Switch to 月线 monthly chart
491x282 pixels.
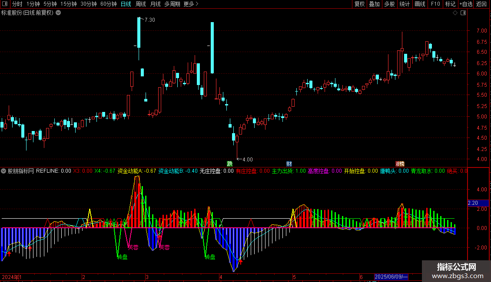coord(155,4)
